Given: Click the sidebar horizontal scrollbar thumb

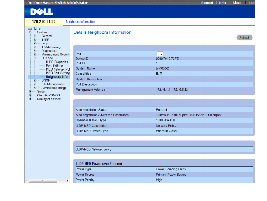Looking at the screenshot, I should tap(43, 181).
